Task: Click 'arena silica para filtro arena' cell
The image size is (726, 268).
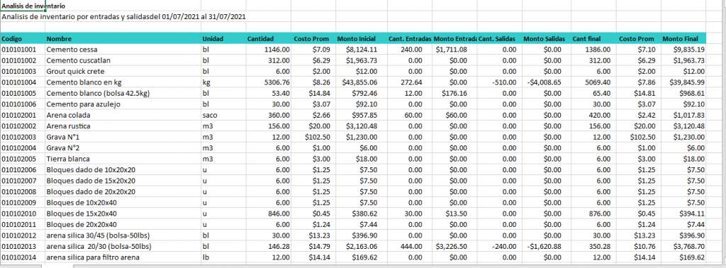Action: click(x=123, y=257)
